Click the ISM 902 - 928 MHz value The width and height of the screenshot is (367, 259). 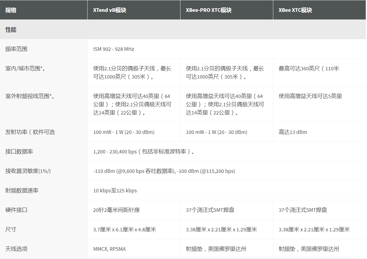114,49
